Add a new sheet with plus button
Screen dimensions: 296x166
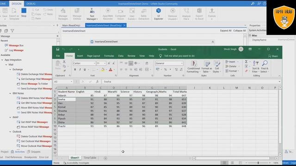tap(105, 158)
